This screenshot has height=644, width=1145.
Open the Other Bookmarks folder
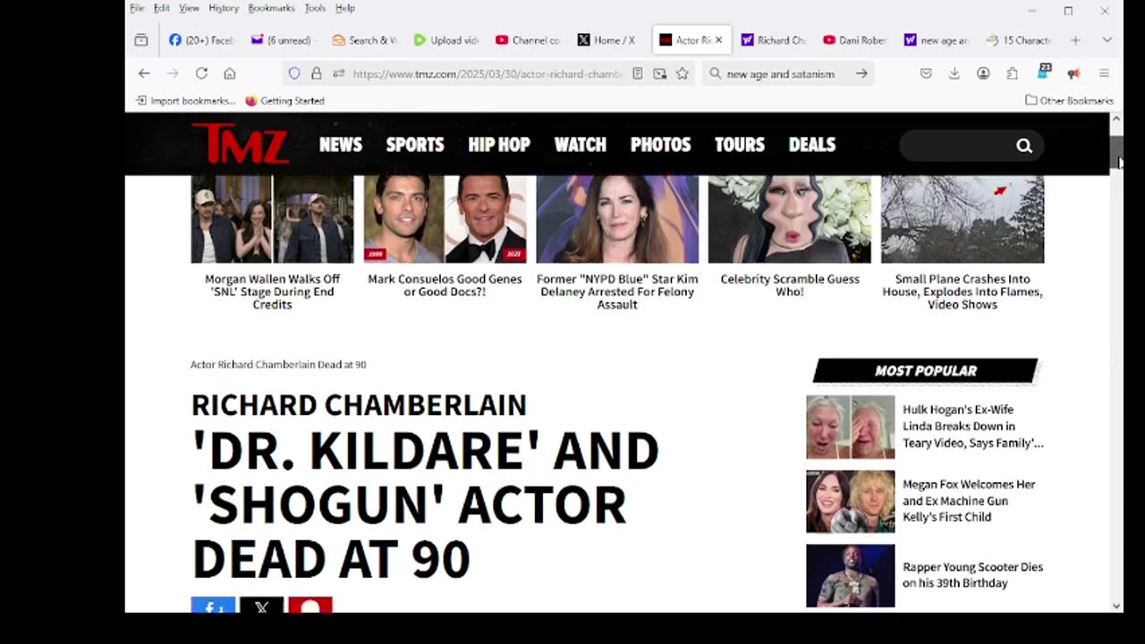point(1069,100)
